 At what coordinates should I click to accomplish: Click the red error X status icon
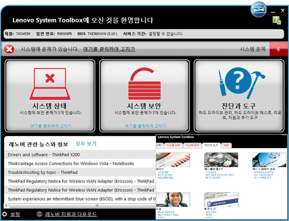tap(9, 49)
